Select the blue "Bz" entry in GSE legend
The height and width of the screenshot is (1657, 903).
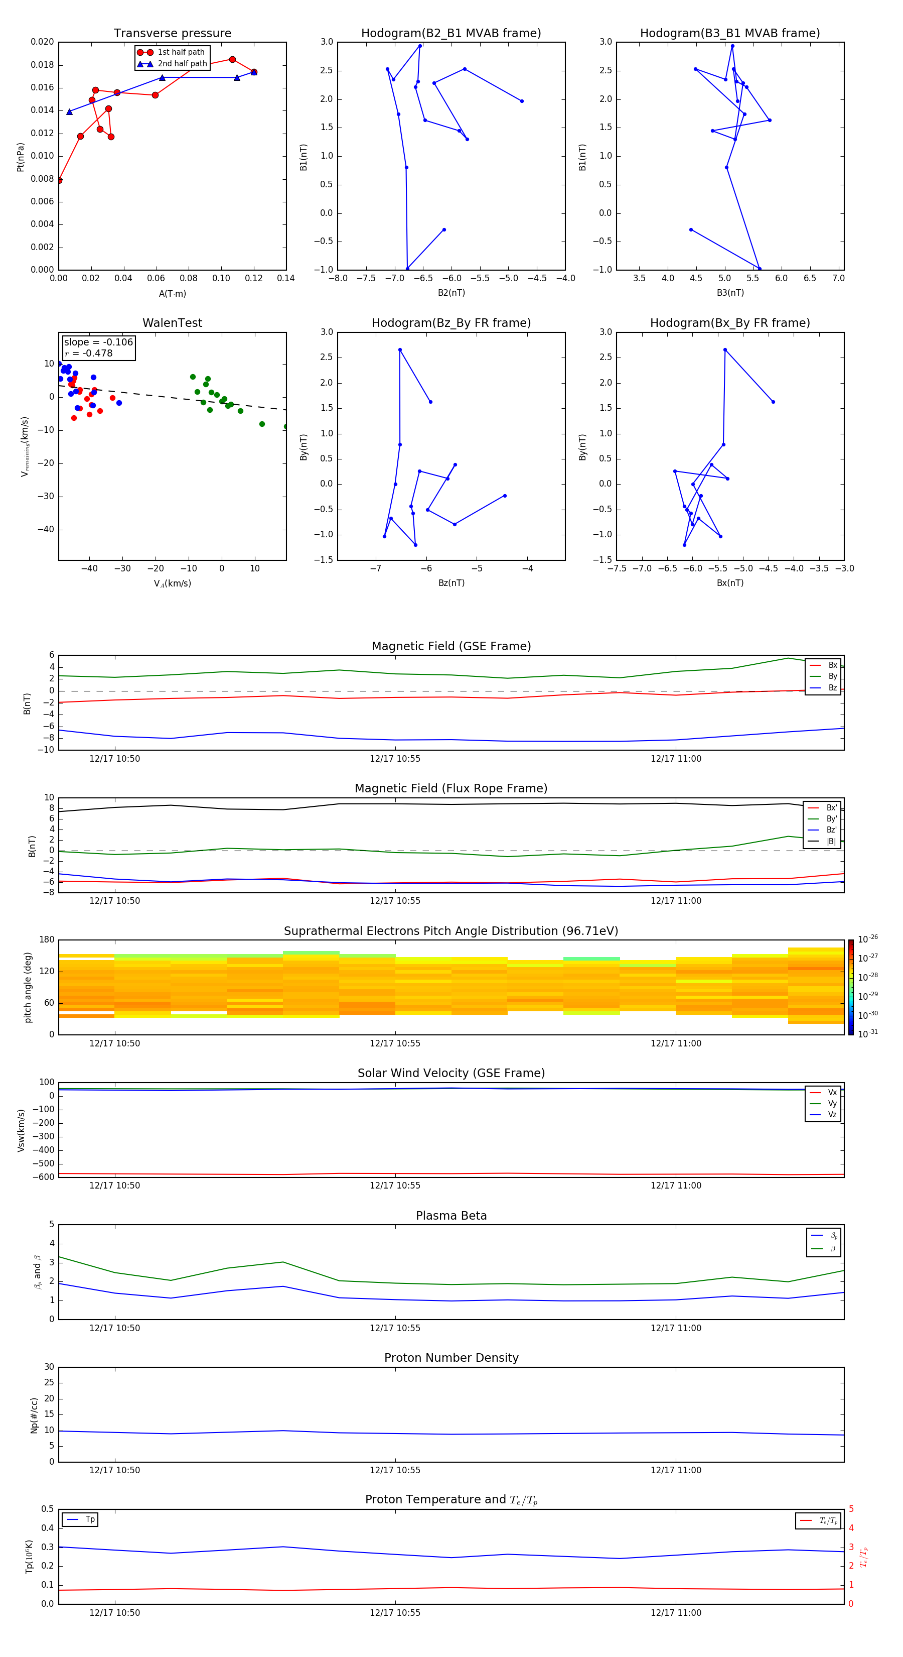pyautogui.click(x=823, y=687)
